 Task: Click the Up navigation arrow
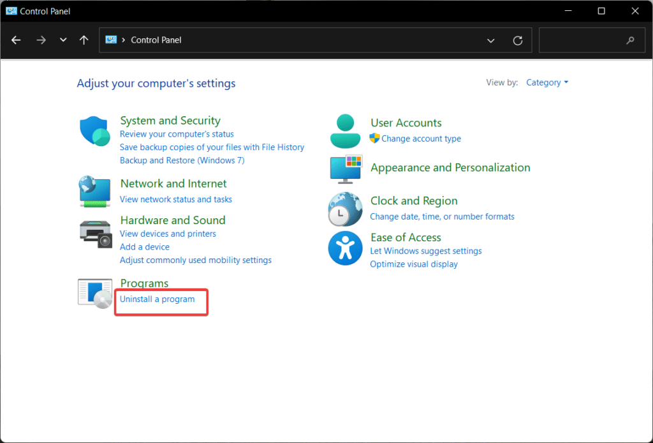click(84, 40)
